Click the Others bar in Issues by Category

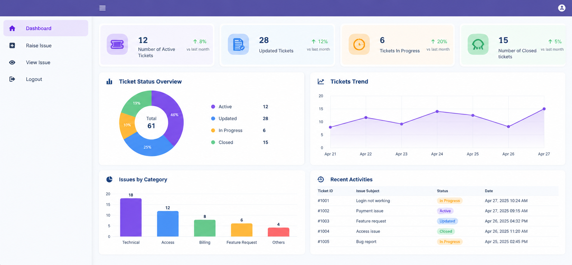pyautogui.click(x=279, y=232)
